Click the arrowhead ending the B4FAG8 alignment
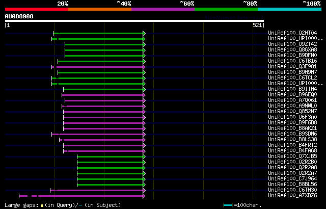 tap(144, 151)
